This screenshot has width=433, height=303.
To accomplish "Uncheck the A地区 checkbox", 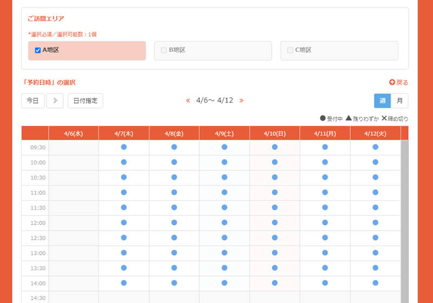I will coord(38,50).
